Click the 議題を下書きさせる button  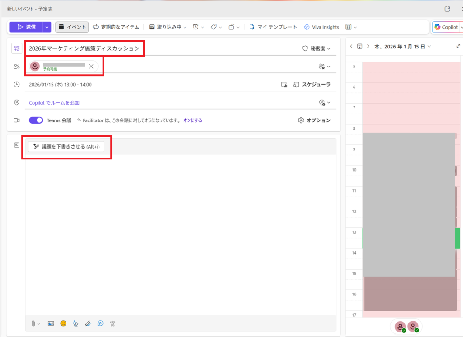coord(66,147)
